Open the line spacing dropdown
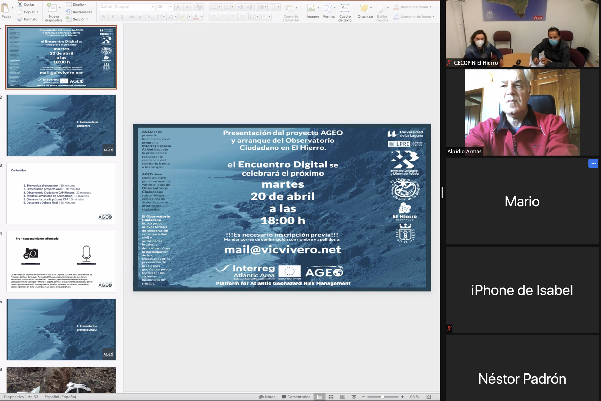 [x=261, y=7]
